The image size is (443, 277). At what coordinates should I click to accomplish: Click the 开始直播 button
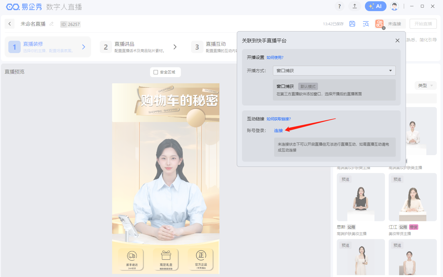click(423, 24)
